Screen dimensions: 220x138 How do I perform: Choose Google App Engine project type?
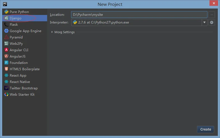pyautogui.click(x=25, y=31)
